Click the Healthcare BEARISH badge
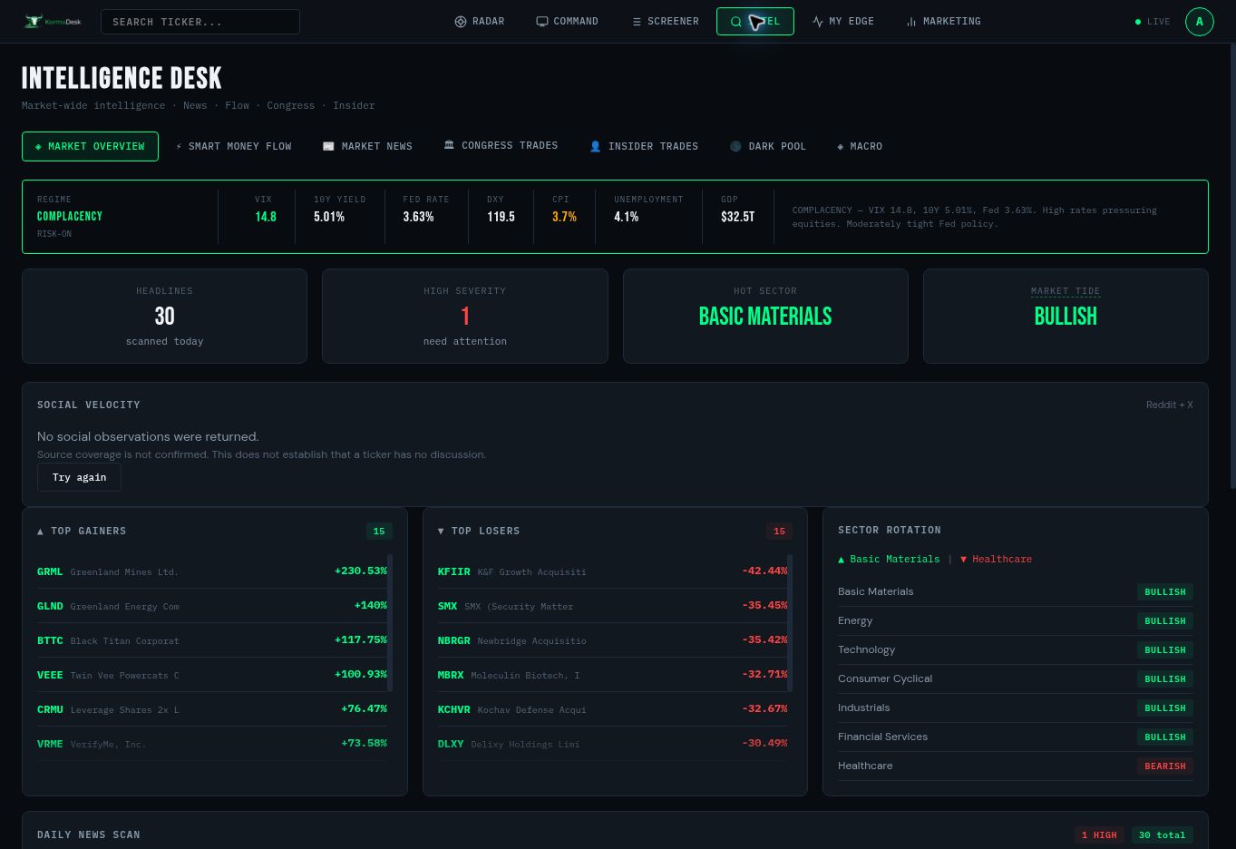The height and width of the screenshot is (849, 1236). [1165, 766]
